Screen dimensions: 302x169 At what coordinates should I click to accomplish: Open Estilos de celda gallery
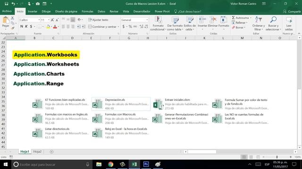[x=190, y=23]
